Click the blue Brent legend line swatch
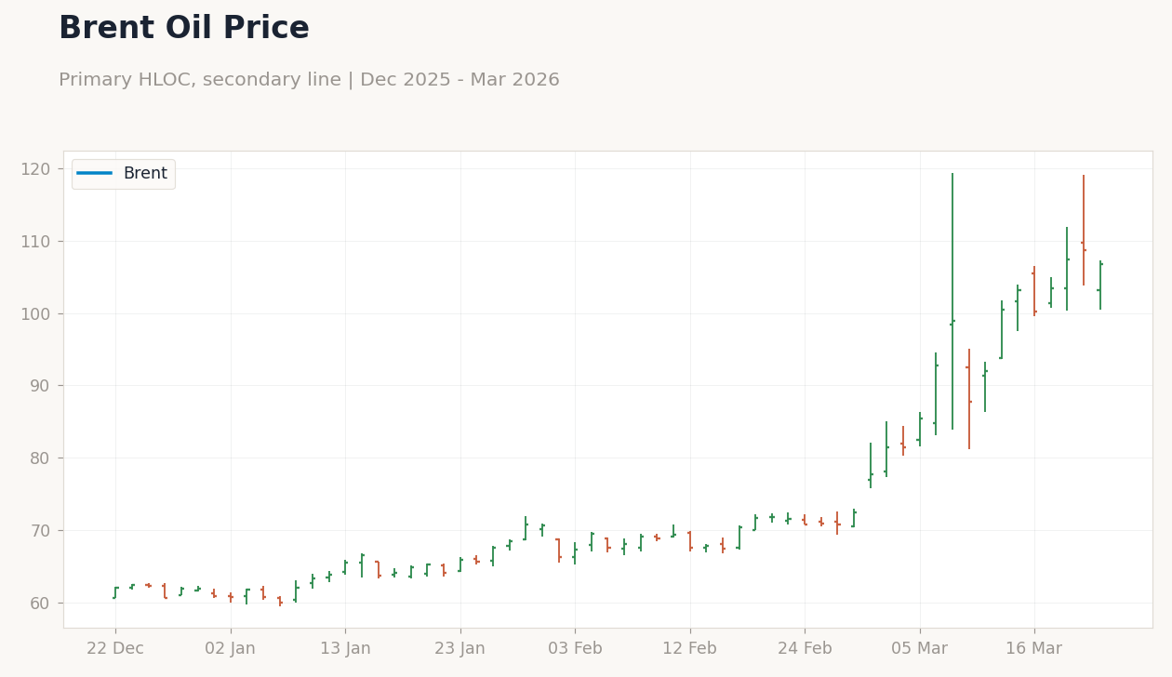The image size is (1172, 677). pos(95,174)
